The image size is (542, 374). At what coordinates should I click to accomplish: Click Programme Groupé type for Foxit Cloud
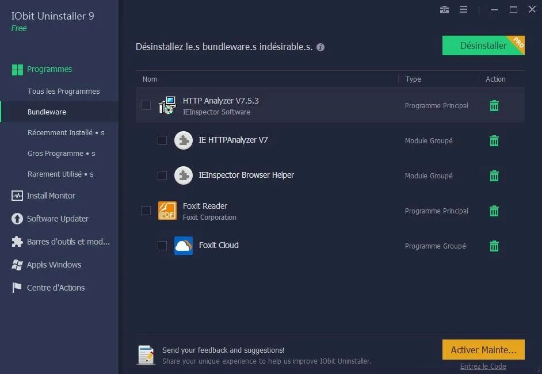pos(435,246)
